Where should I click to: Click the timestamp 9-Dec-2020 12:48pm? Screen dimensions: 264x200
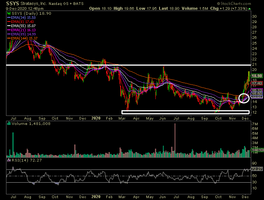click(25, 9)
